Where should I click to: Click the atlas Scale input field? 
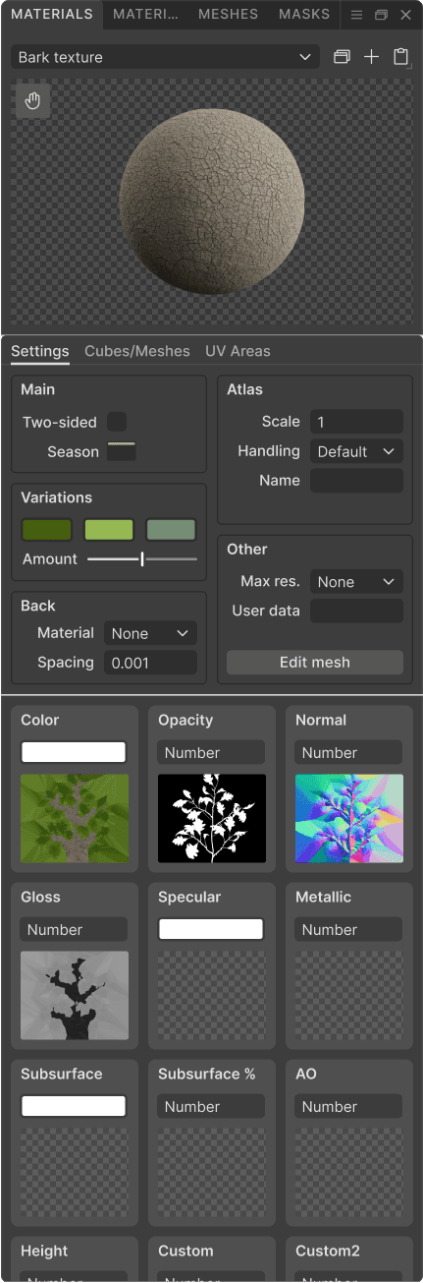pos(356,422)
